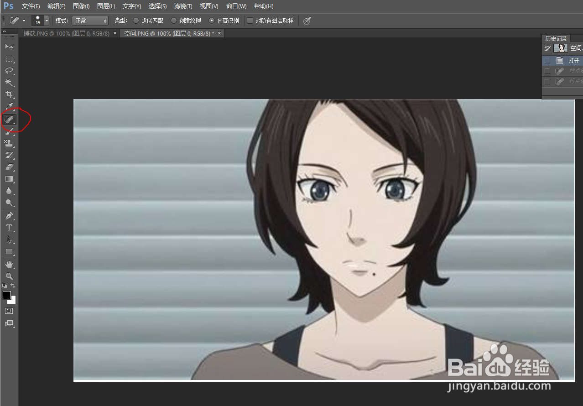Set history brush source at document snapshot

point(547,48)
